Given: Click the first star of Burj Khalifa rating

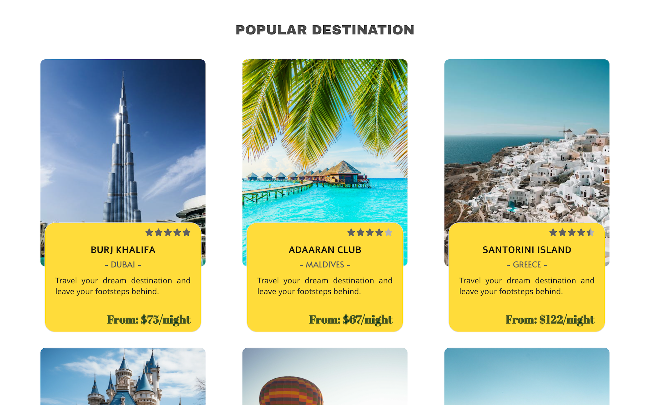Looking at the screenshot, I should coord(149,233).
